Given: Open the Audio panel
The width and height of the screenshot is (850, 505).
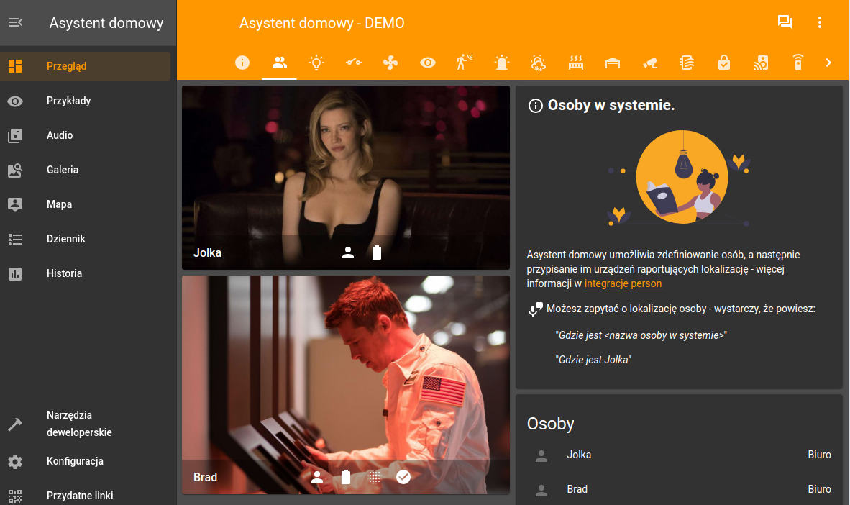Looking at the screenshot, I should (x=85, y=136).
